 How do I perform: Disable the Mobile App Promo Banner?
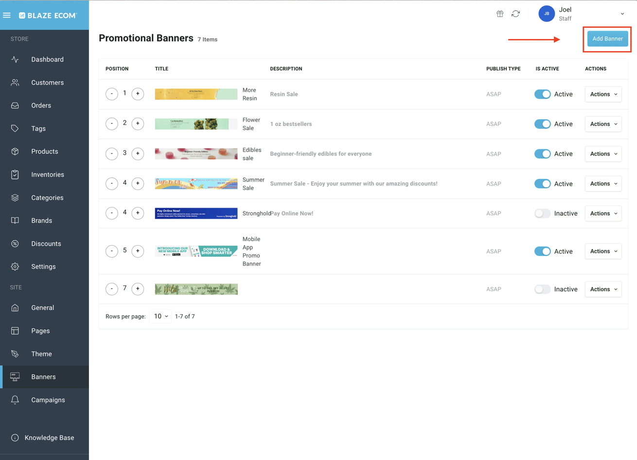coord(542,251)
